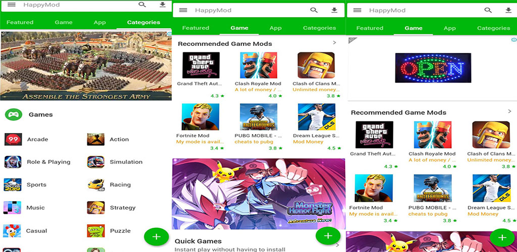Expand Recommended Game Mods in the rightmost screen
517x252 pixels.
click(x=509, y=111)
